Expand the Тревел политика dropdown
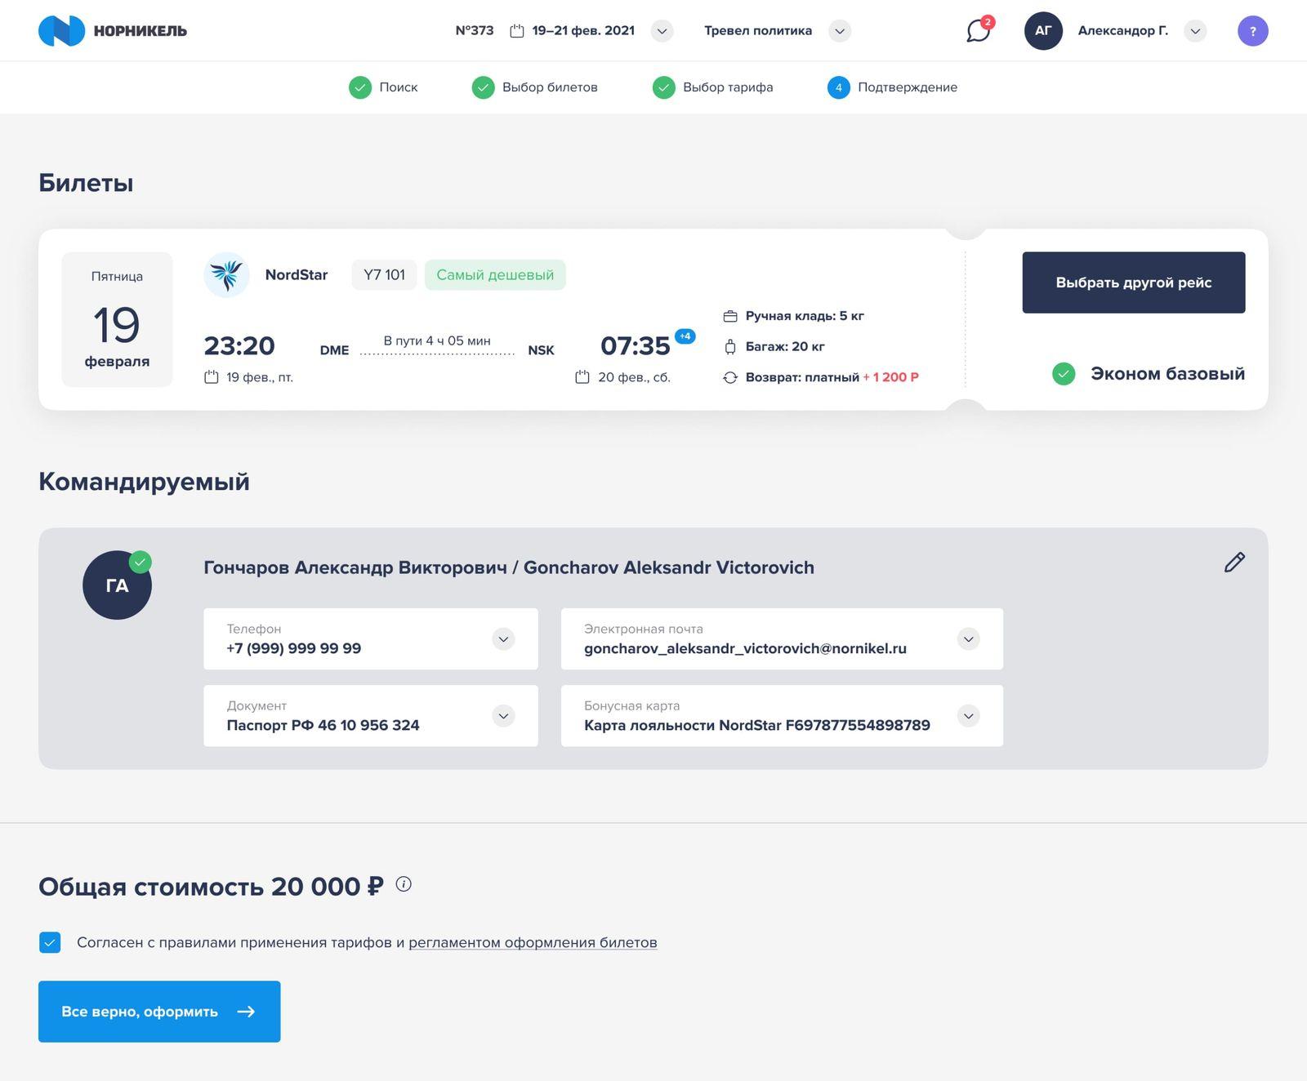Viewport: 1307px width, 1081px height. point(840,31)
